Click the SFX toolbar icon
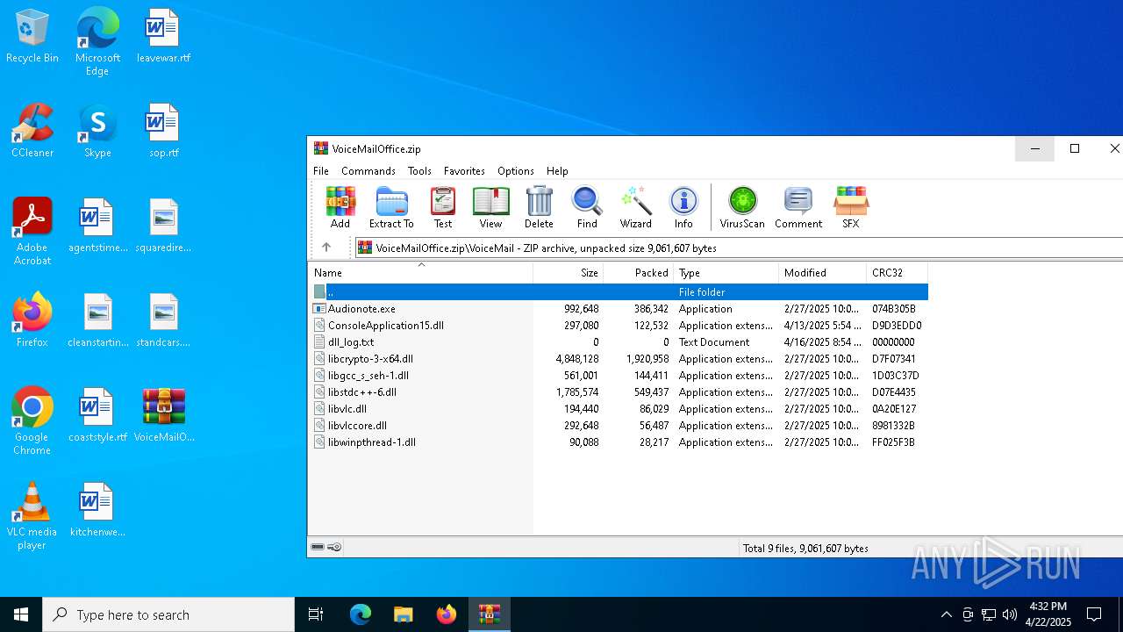This screenshot has height=632, width=1123. (850, 207)
